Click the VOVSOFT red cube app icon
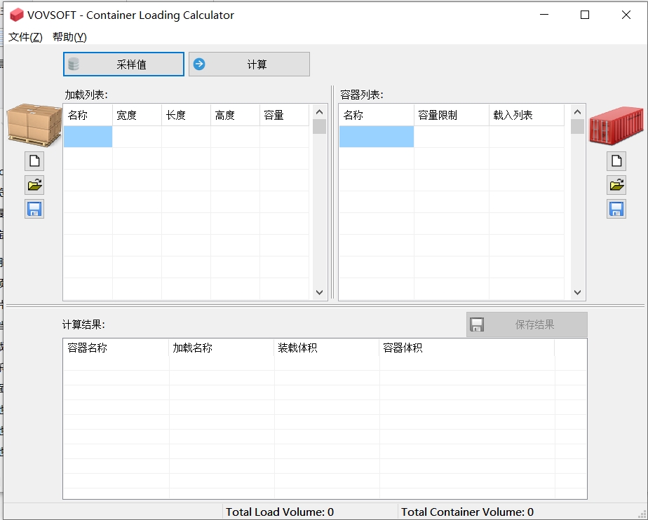The image size is (648, 520). [x=17, y=15]
